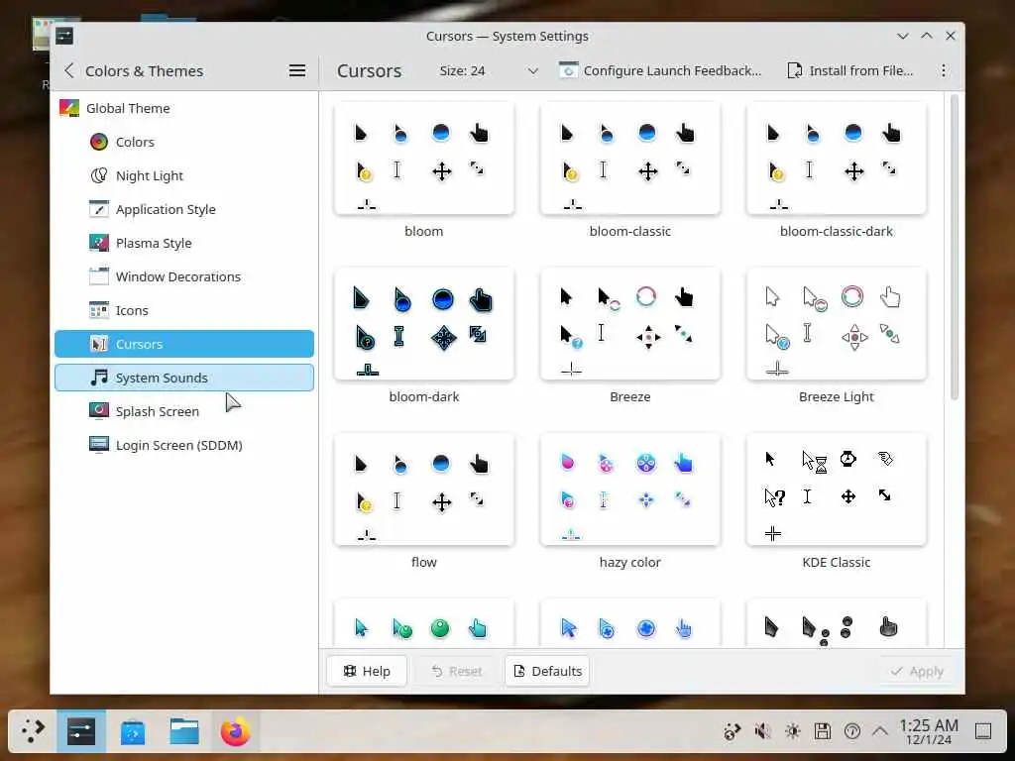Click the Colors wheel icon

pyautogui.click(x=98, y=142)
